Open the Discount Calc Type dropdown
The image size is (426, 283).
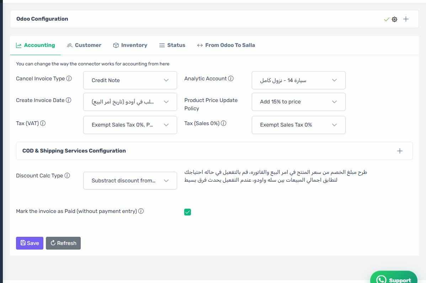tap(130, 181)
